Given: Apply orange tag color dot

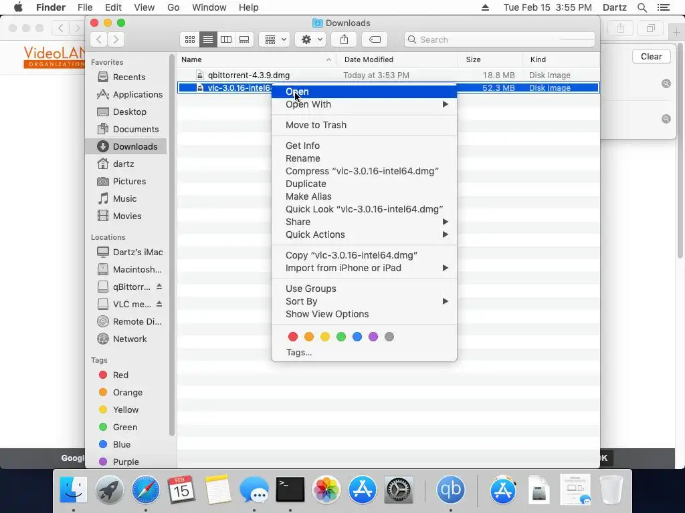Looking at the screenshot, I should pyautogui.click(x=309, y=337).
